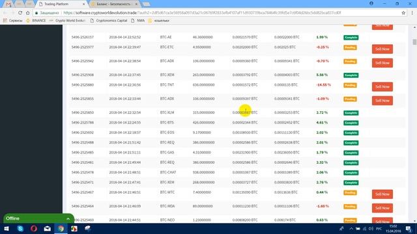This screenshot has width=417, height=234.
Task: Open Skype from the taskbar
Action: tap(20, 228)
